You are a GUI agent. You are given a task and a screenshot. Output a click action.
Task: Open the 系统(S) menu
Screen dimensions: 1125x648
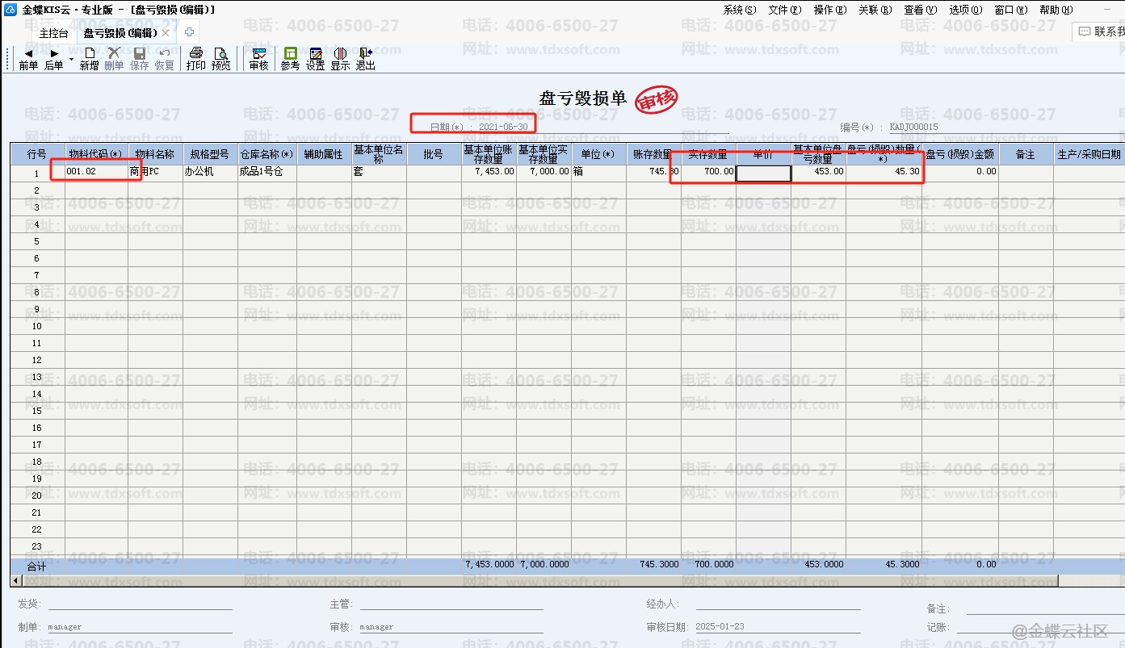coord(740,10)
